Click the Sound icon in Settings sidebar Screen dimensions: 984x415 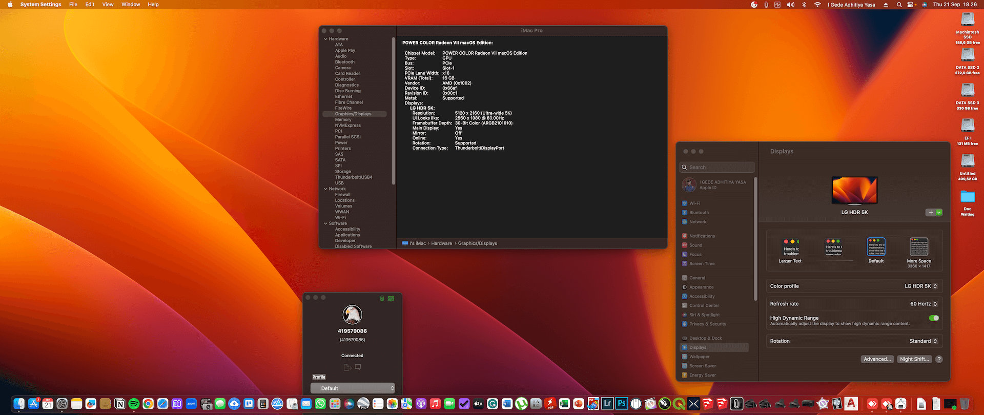coord(685,245)
